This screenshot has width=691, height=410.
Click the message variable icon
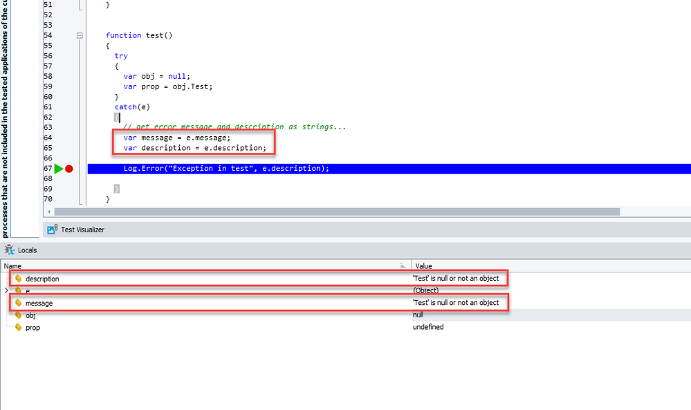pos(19,303)
